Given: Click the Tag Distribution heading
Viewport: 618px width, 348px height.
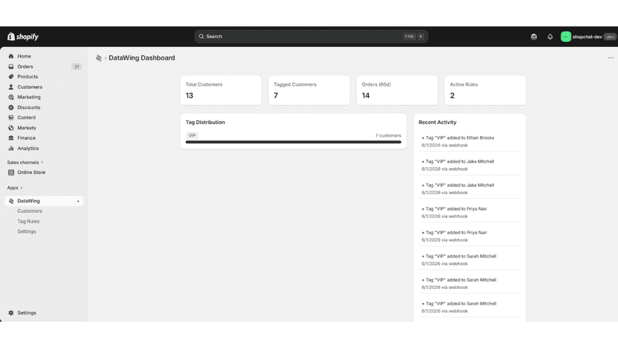Looking at the screenshot, I should [x=205, y=122].
